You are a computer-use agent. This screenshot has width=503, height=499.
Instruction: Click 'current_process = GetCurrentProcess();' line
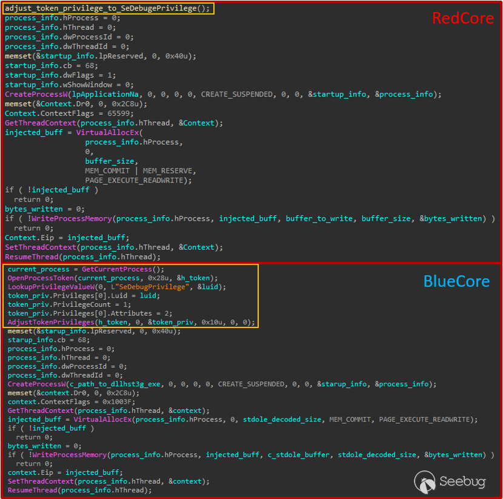(x=85, y=269)
